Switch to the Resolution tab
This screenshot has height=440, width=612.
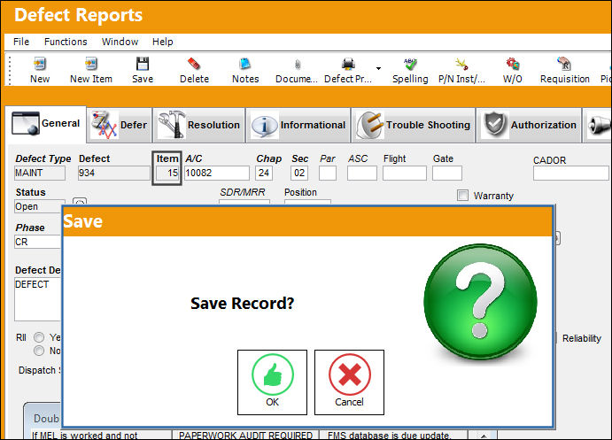pos(199,125)
